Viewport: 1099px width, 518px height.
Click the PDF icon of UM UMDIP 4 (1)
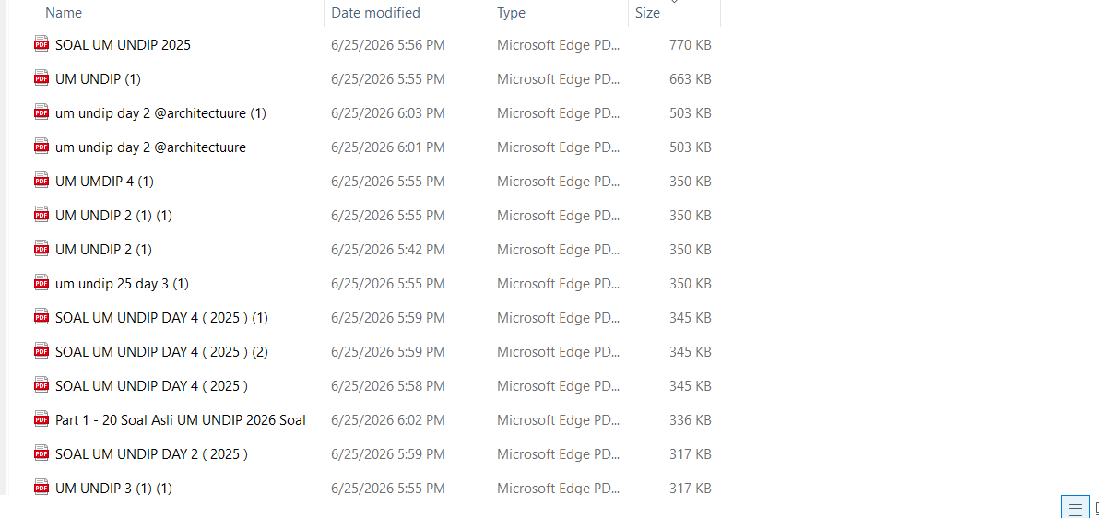[x=41, y=182]
